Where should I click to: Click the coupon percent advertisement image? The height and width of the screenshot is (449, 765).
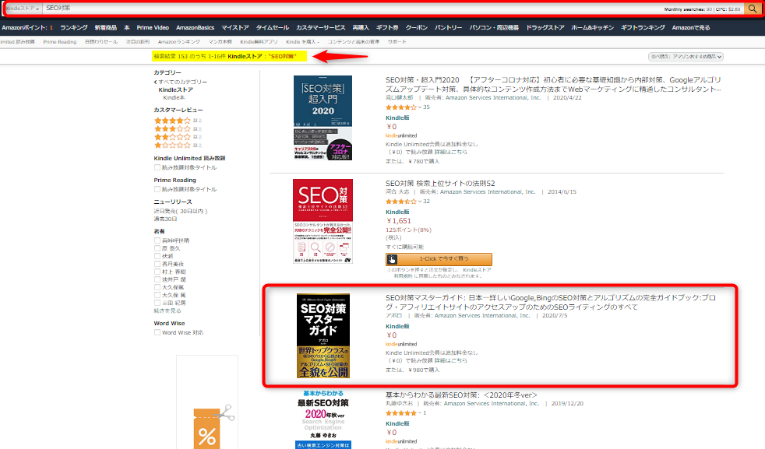point(207,402)
